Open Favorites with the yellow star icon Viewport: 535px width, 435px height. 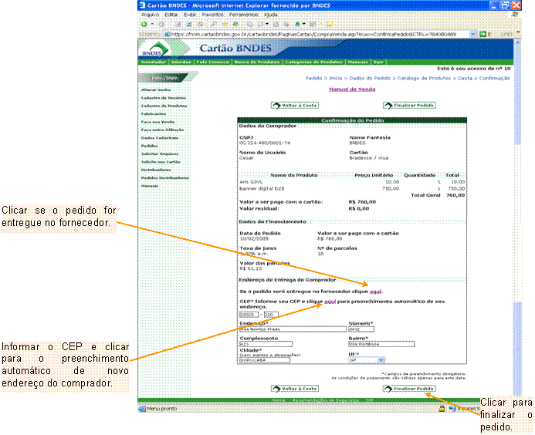click(x=225, y=24)
